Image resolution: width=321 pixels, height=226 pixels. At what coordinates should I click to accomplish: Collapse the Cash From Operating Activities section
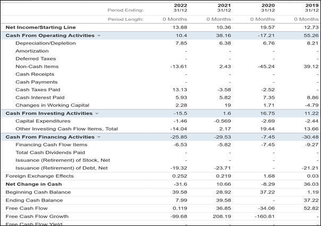tap(99, 36)
